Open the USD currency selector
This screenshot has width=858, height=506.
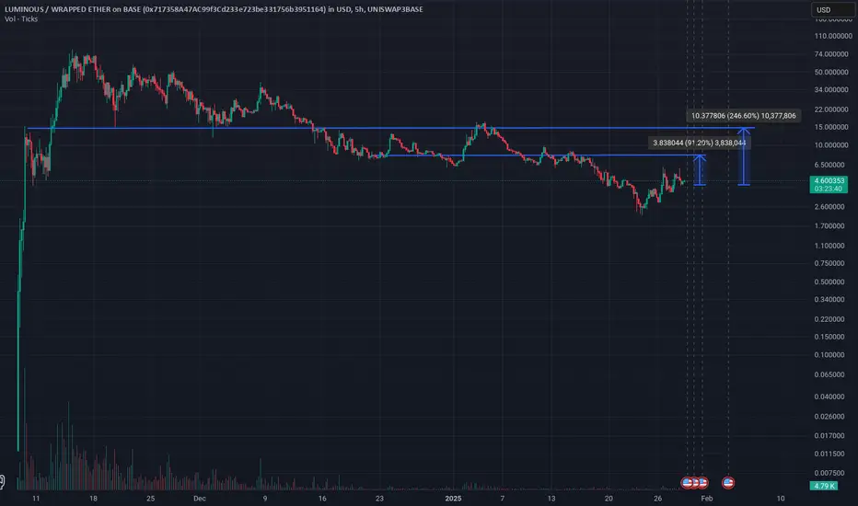(x=831, y=10)
